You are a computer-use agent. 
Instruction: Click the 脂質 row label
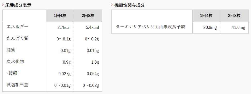point(11,50)
